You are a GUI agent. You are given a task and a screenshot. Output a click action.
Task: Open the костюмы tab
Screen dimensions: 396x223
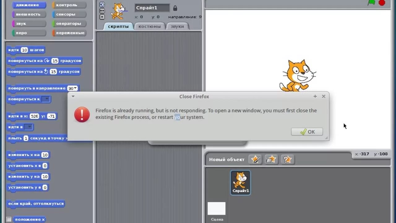tap(149, 26)
